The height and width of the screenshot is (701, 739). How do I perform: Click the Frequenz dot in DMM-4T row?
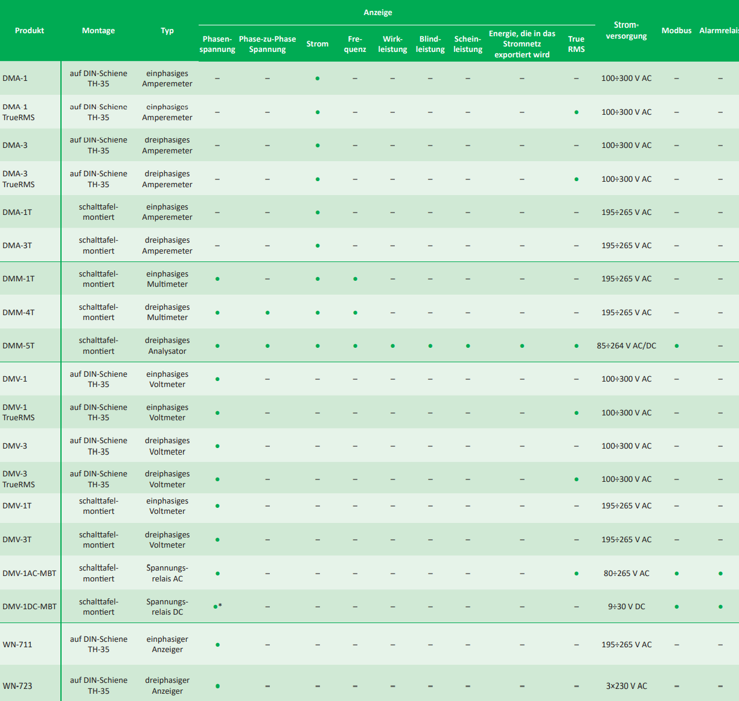[x=355, y=313]
